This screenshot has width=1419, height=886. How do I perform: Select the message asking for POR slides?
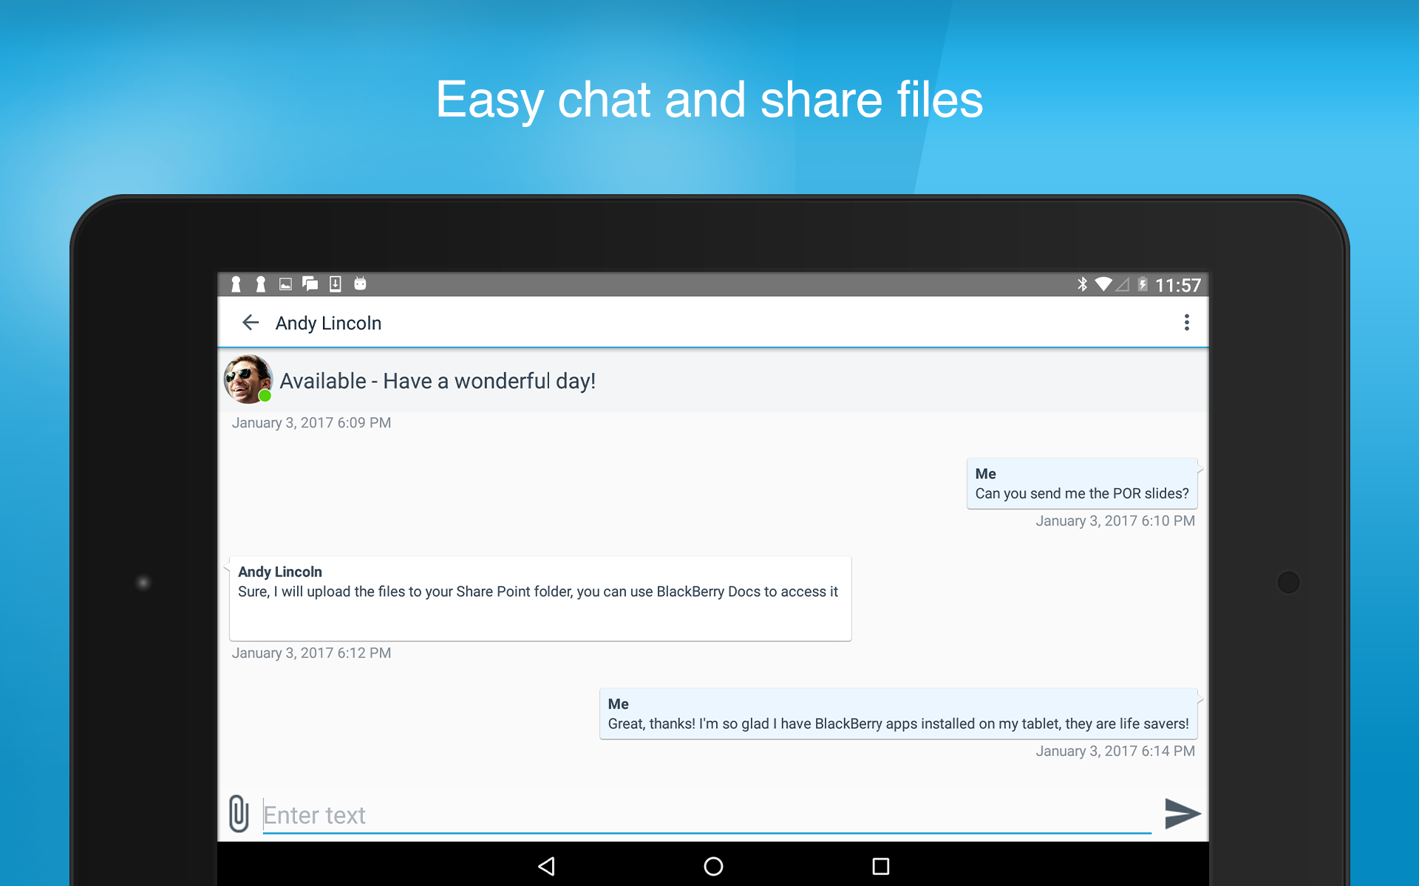click(1081, 484)
